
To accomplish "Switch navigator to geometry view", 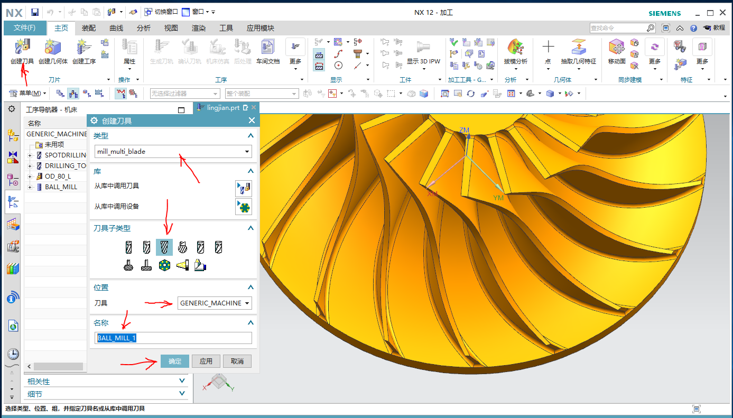I will tap(86, 94).
